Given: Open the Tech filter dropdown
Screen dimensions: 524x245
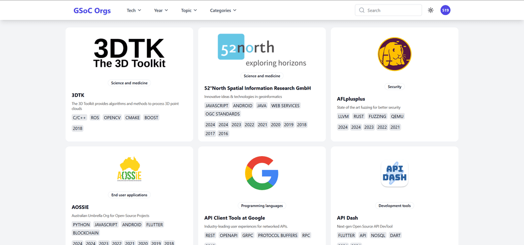Looking at the screenshot, I should coord(134,10).
